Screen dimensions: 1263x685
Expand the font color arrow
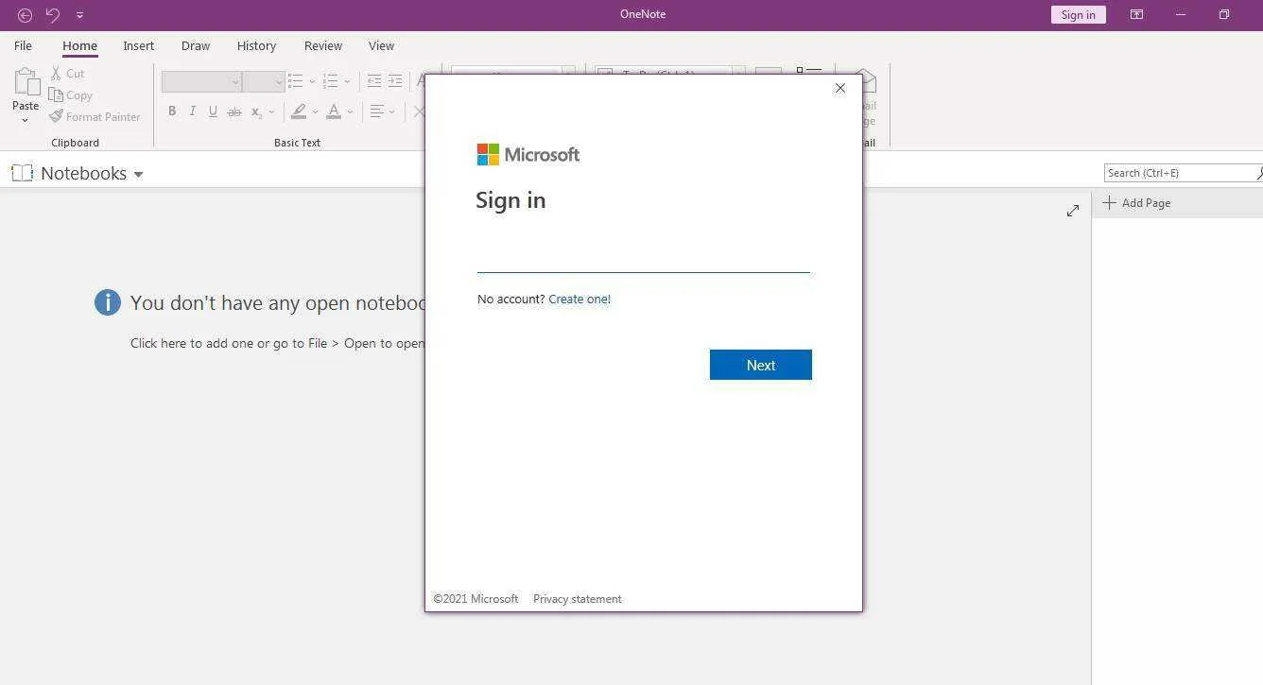pos(350,112)
